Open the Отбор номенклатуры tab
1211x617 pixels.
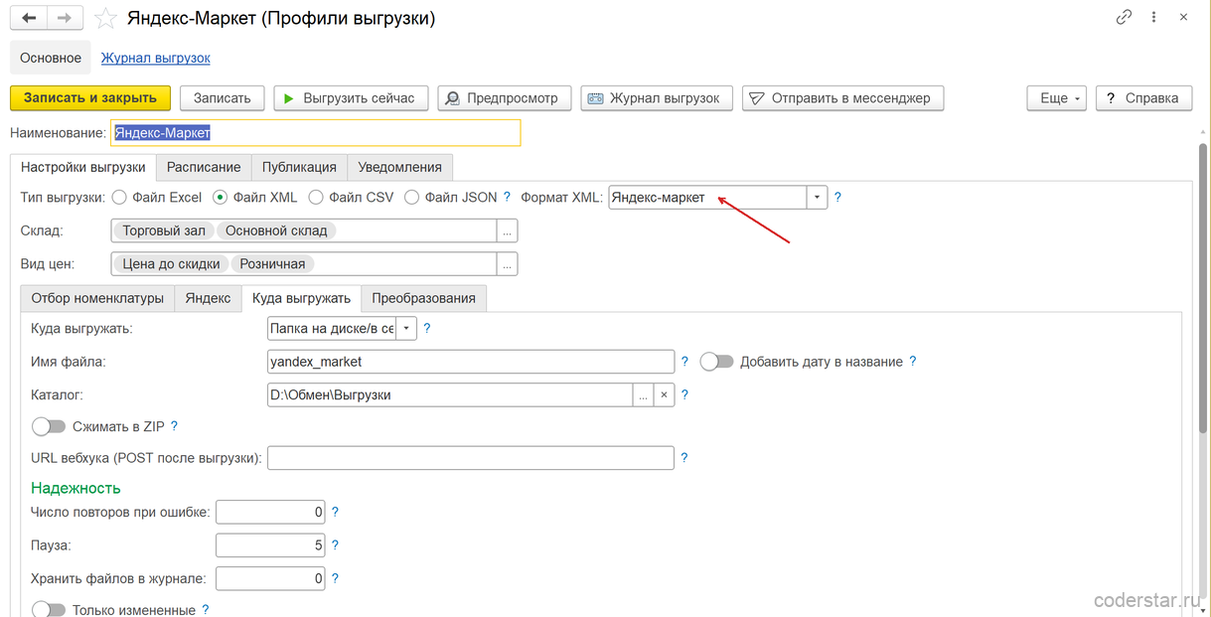tap(97, 298)
